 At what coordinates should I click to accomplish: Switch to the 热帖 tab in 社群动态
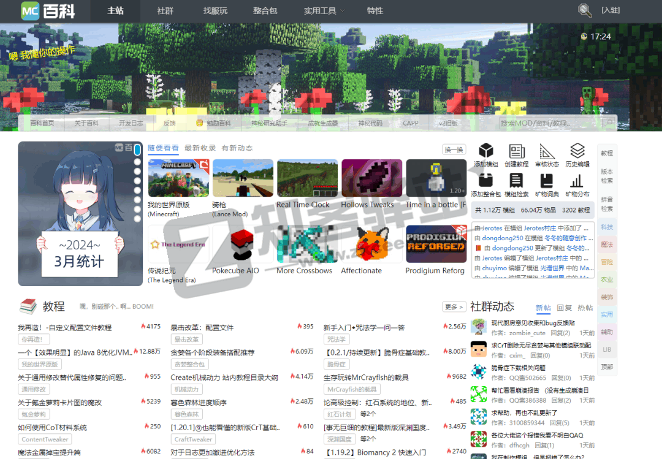coord(585,308)
